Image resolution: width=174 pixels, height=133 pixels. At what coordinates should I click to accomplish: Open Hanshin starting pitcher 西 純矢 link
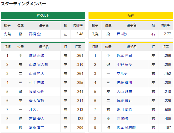pyautogui.click(x=122, y=34)
